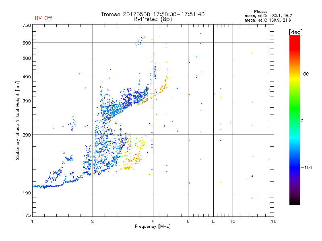The width and height of the screenshot is (322, 241).
Task: Select the title "Tromsø 20170508 17:50:00-17:51:43"
Action: [x=153, y=14]
